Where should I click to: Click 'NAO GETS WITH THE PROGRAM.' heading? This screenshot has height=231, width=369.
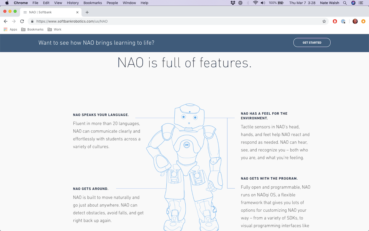[269, 178]
